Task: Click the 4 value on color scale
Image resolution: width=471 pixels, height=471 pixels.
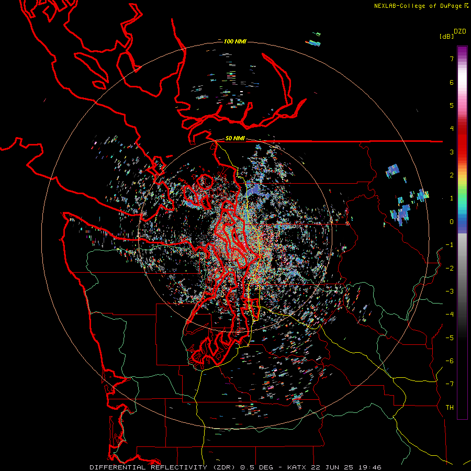Action: [452, 129]
